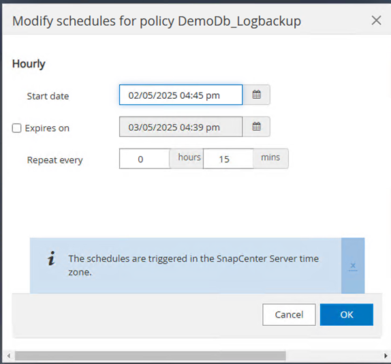Confirm the schedule with OK
Screen dimensions: 391x364
coord(347,315)
